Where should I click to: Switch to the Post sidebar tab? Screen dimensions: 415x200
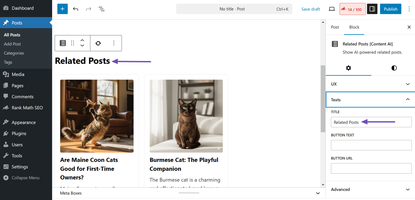[335, 27]
